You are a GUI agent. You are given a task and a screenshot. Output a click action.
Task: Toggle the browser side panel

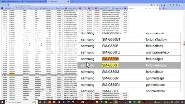coord(177,5)
